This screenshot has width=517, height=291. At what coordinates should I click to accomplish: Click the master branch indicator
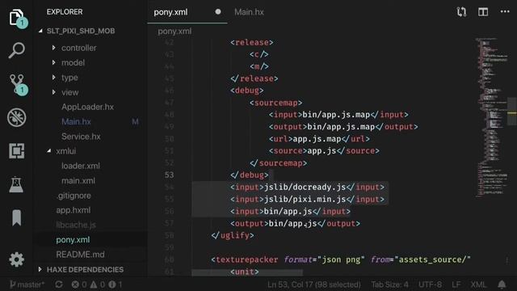[27, 285]
